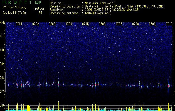Viewport: 175px width, 111px height.
Task: Click the date stamp 02.12.14 07:00
Action: pos(14,13)
